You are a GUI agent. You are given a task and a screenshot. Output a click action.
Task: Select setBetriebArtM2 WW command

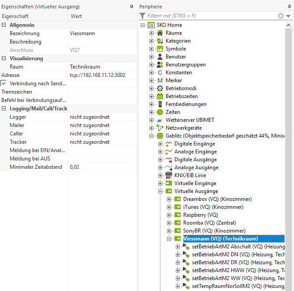point(238,278)
